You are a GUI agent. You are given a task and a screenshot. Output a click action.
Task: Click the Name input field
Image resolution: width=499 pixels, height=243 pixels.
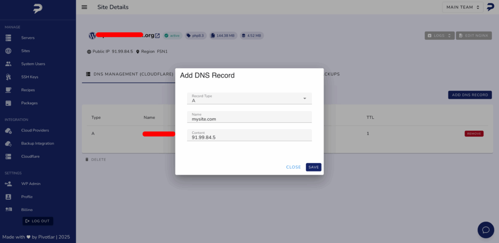249,117
